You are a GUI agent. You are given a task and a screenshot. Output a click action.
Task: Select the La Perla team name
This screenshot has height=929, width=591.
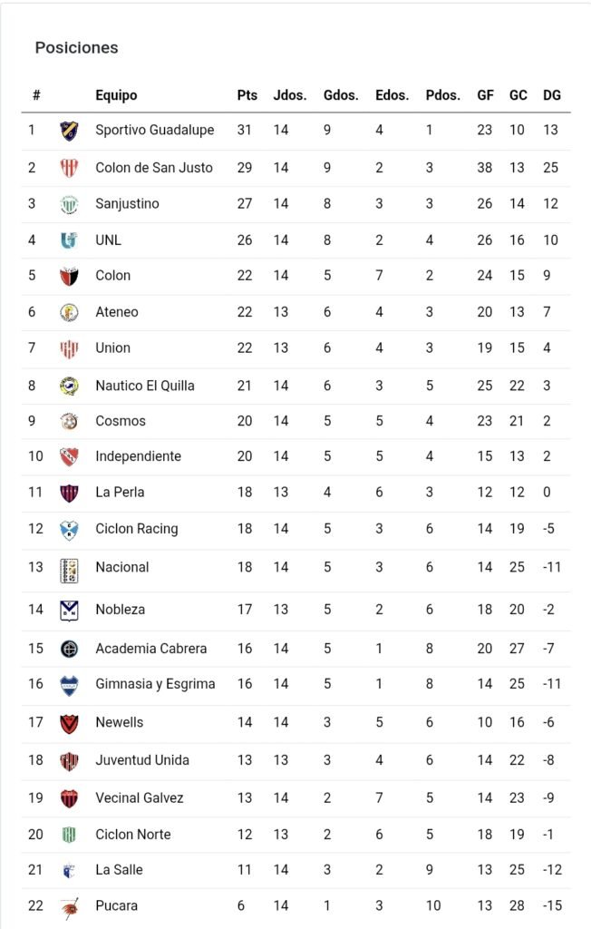tap(120, 493)
